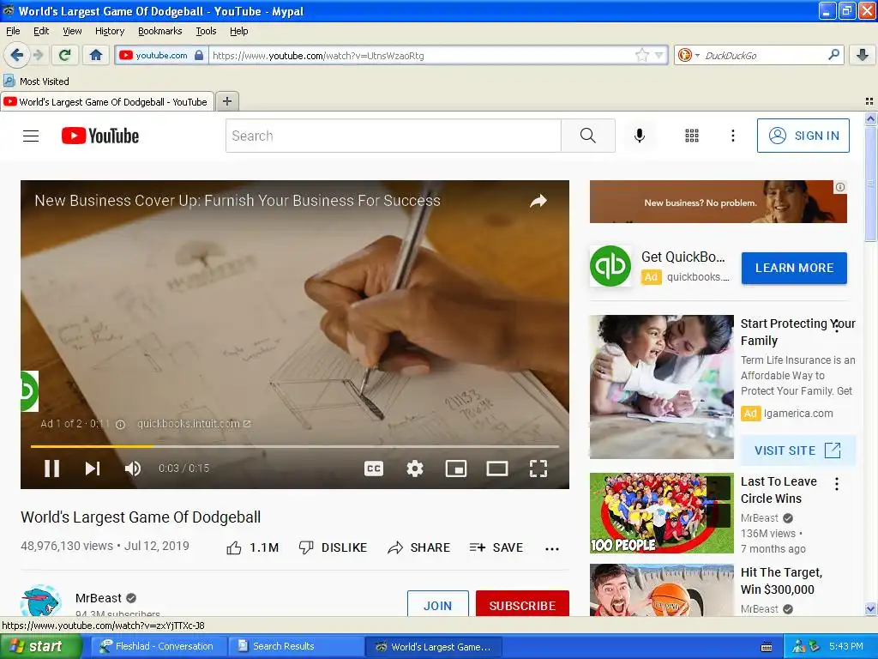
Task: Open the View menu
Action: point(72,31)
